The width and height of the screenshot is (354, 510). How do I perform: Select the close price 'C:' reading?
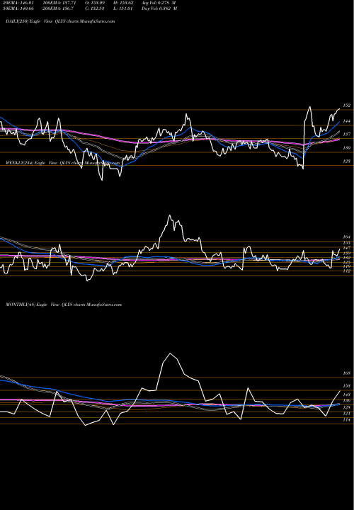click(95, 8)
